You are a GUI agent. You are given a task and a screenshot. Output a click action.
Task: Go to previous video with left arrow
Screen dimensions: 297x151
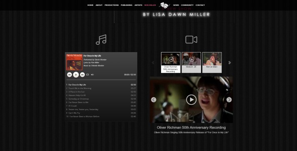tap(154, 100)
